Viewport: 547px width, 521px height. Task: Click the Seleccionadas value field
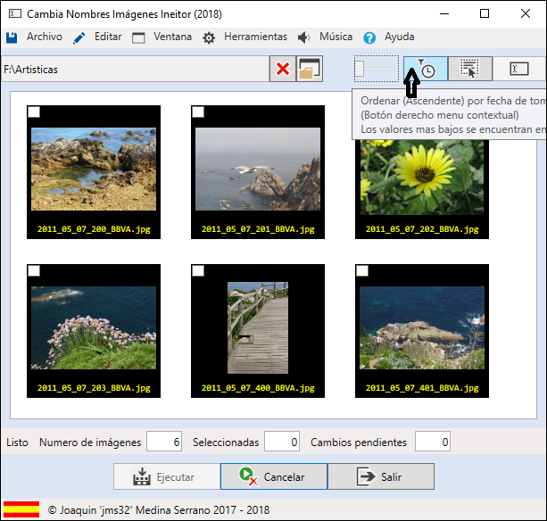coord(282,442)
